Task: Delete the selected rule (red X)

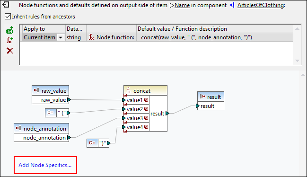Action: click(10, 51)
